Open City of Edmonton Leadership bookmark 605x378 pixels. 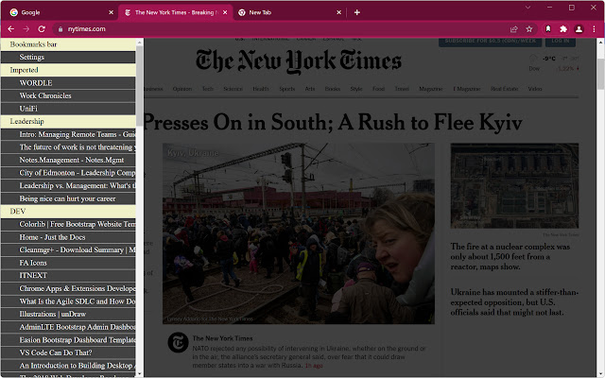(x=68, y=172)
